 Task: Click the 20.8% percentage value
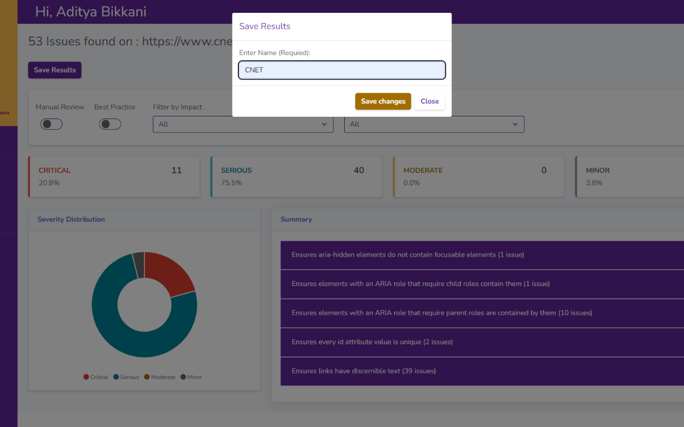(49, 183)
